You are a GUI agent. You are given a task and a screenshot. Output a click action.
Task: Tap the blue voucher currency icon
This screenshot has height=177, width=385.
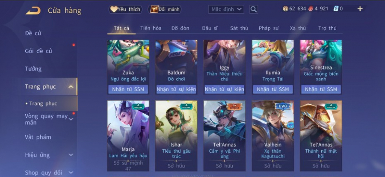pyautogui.click(x=336, y=9)
